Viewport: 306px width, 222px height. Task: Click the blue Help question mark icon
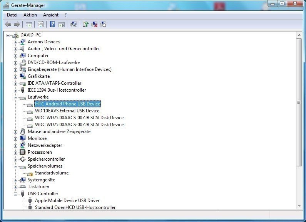click(x=52, y=24)
